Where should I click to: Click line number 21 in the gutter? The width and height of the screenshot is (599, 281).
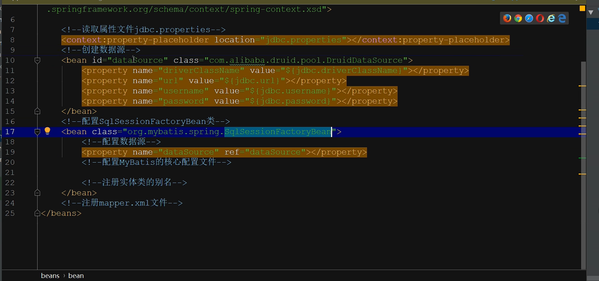click(10, 172)
